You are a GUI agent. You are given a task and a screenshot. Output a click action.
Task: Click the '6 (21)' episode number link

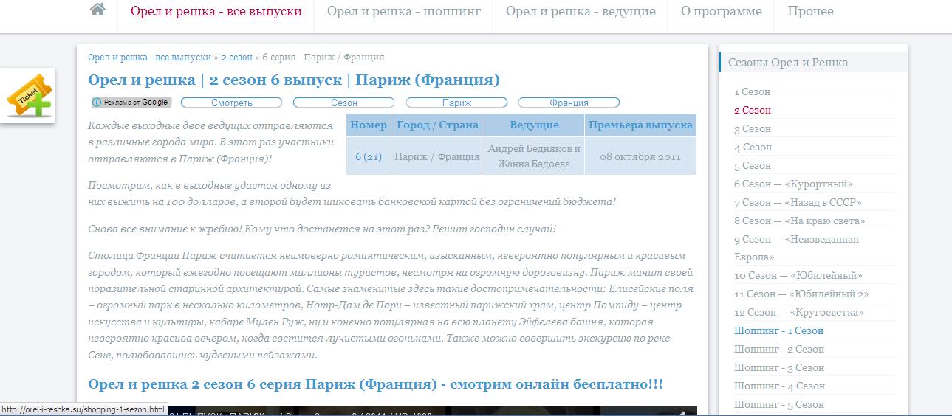(369, 156)
